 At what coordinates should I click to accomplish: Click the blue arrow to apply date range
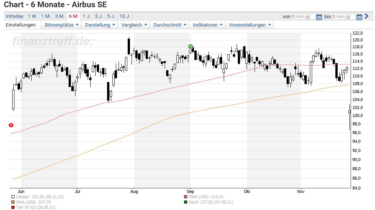point(367,16)
